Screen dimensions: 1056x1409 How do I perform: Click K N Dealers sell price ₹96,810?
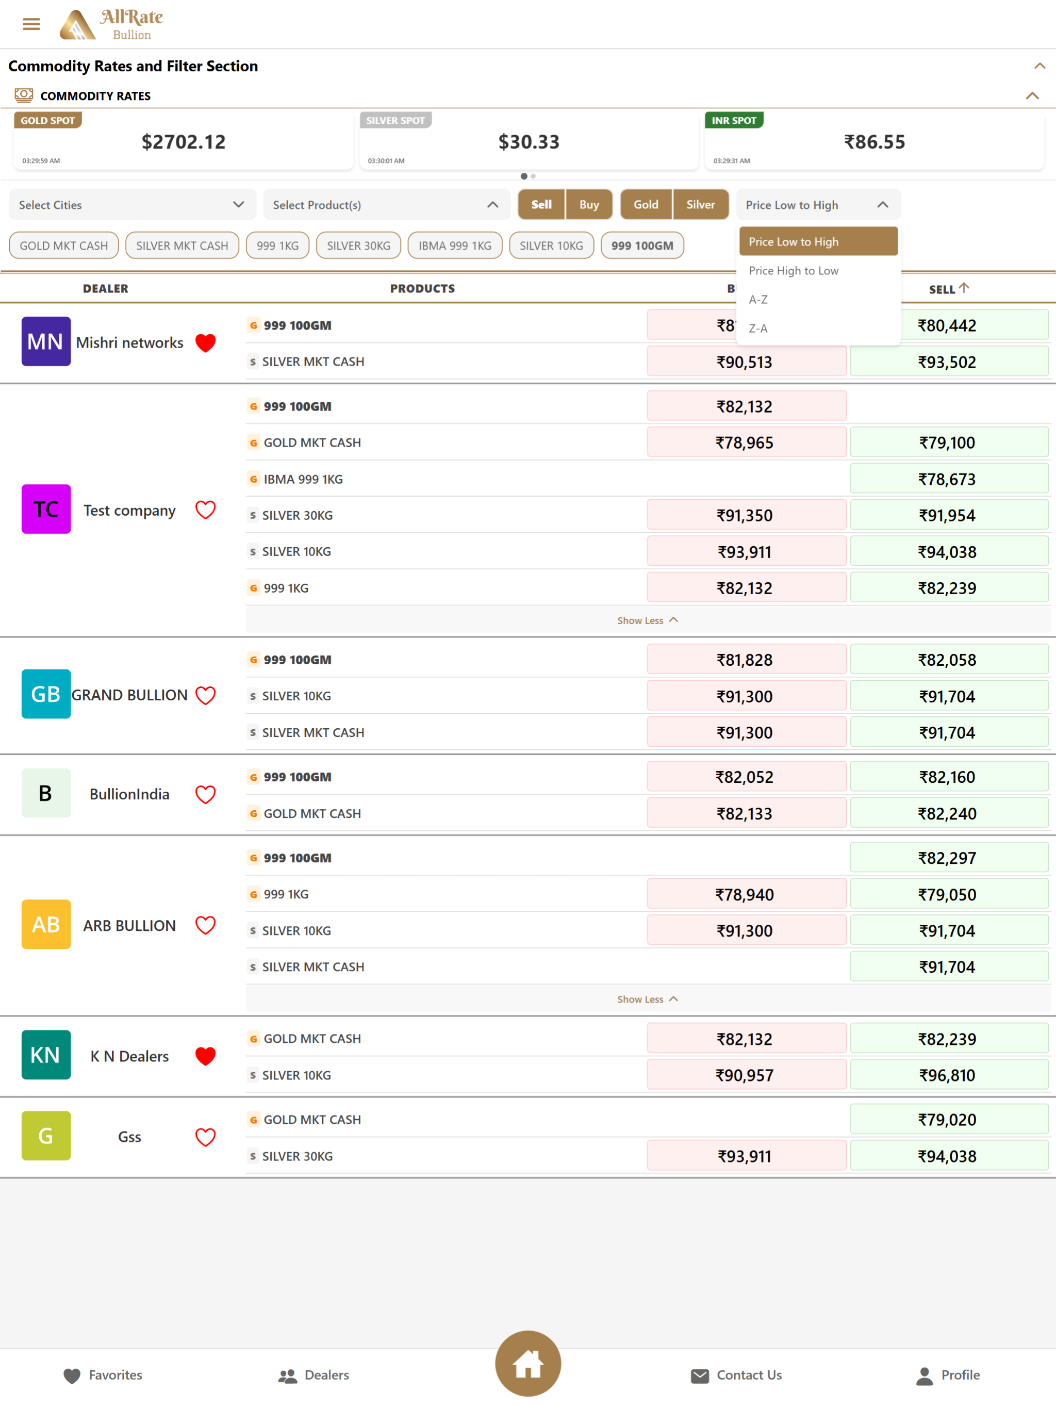pyautogui.click(x=949, y=1075)
